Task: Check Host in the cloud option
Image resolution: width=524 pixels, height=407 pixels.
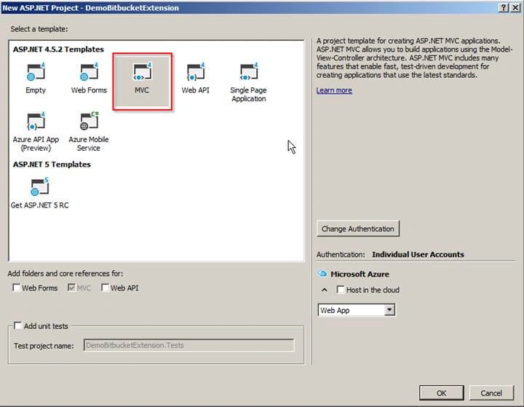Action: pos(340,290)
